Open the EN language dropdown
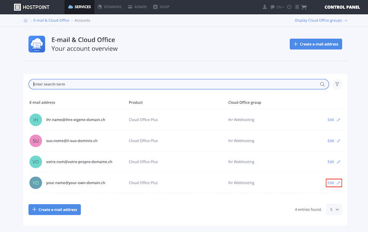This screenshot has width=368, height=232. tap(280, 7)
